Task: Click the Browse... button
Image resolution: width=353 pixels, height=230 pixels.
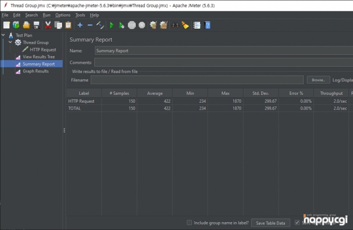Action: (x=318, y=80)
